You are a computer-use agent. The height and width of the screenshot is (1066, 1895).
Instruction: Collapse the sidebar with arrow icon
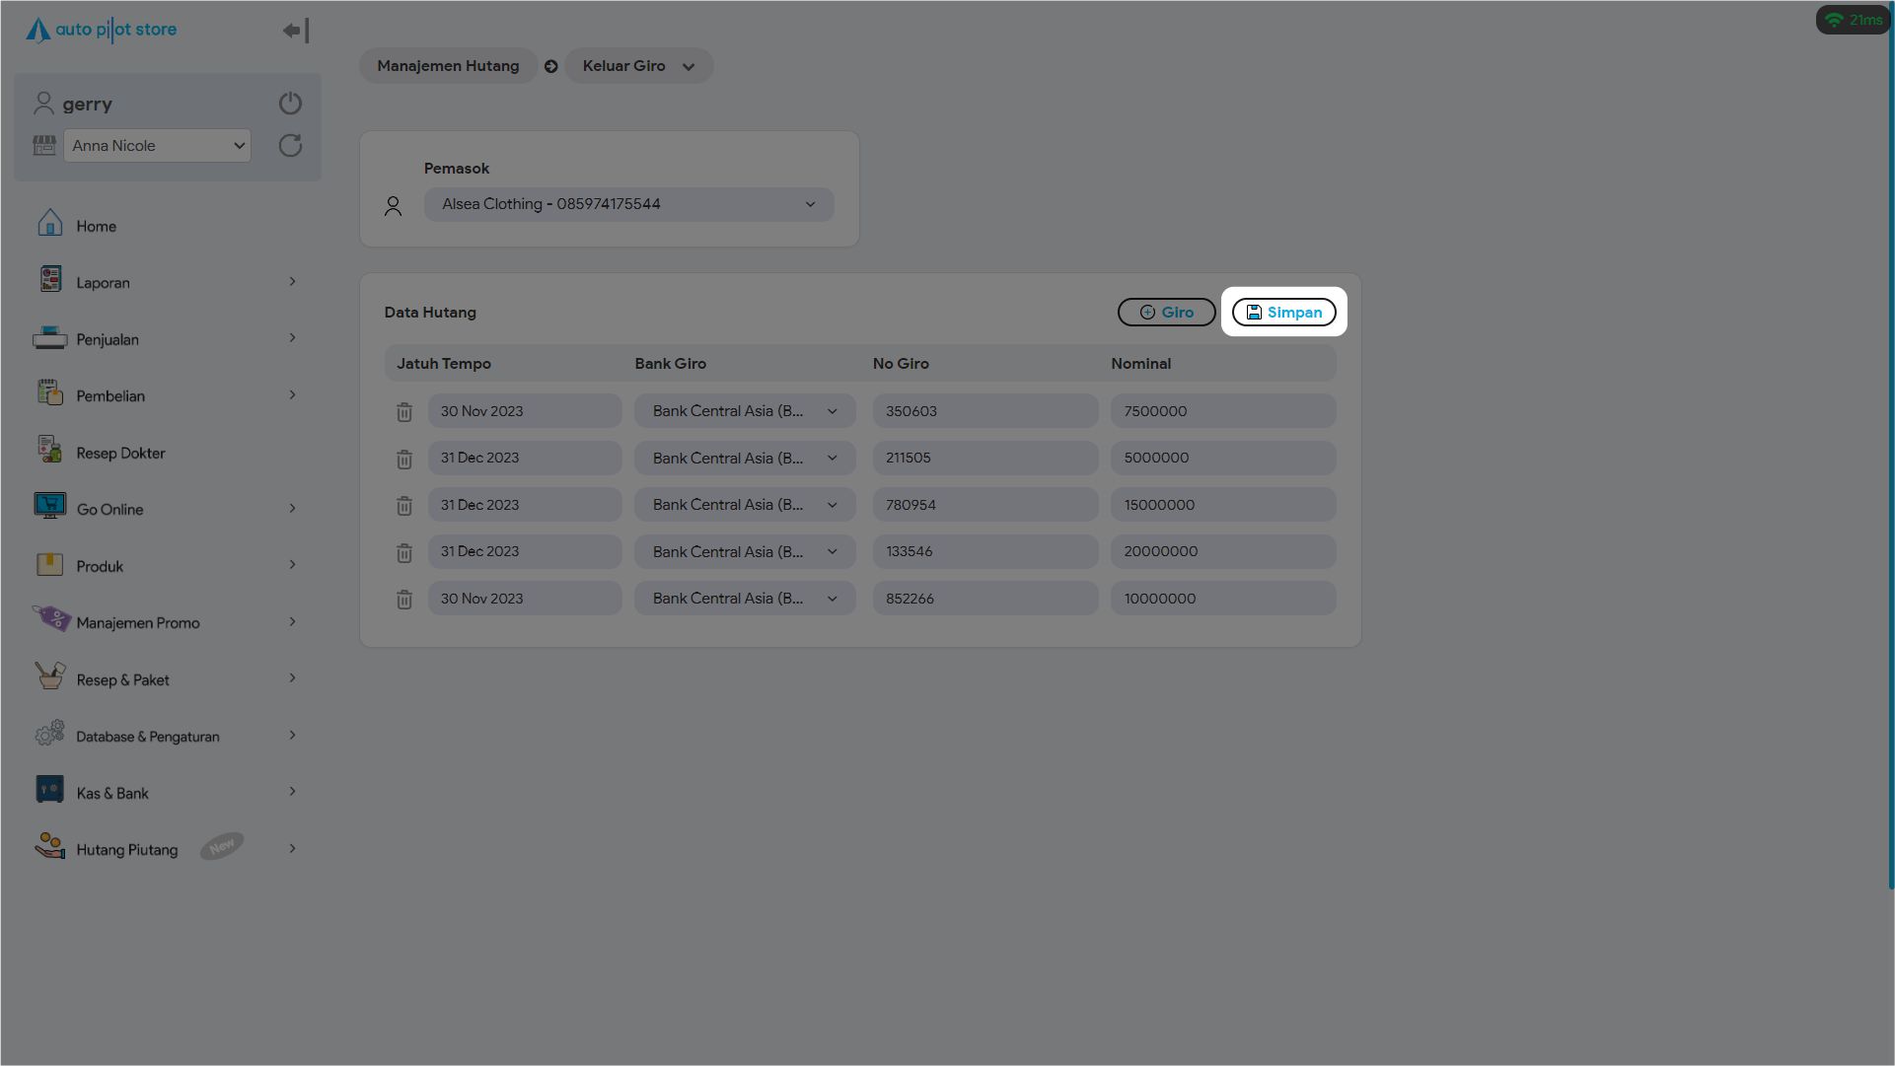(296, 31)
